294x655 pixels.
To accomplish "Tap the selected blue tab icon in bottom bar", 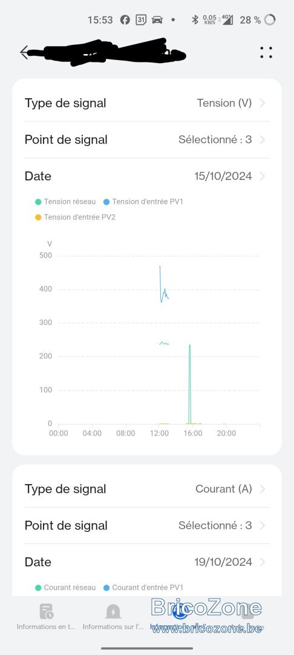I will point(180,611).
